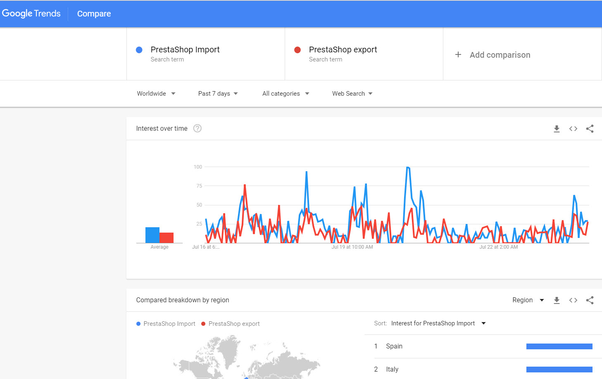This screenshot has width=602, height=379.
Task: Select the PrestaShop export search term box
Action: click(x=364, y=54)
